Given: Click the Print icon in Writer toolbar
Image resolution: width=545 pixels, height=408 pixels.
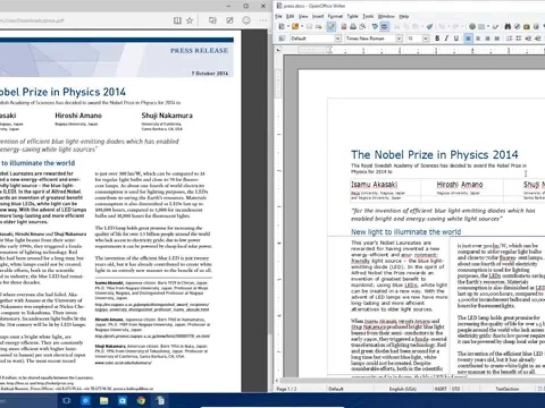Looking at the screenshot, I should (x=353, y=27).
